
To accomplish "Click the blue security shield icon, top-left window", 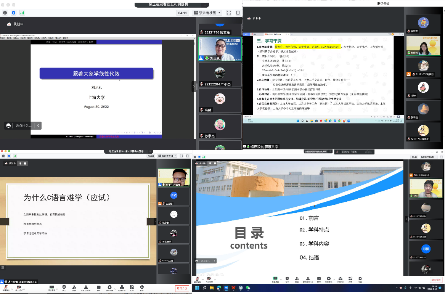I will click(14, 13).
